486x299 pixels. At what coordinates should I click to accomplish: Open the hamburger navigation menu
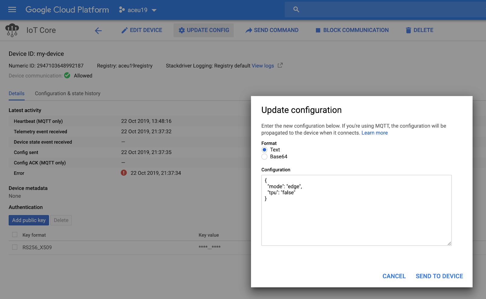[x=12, y=10]
